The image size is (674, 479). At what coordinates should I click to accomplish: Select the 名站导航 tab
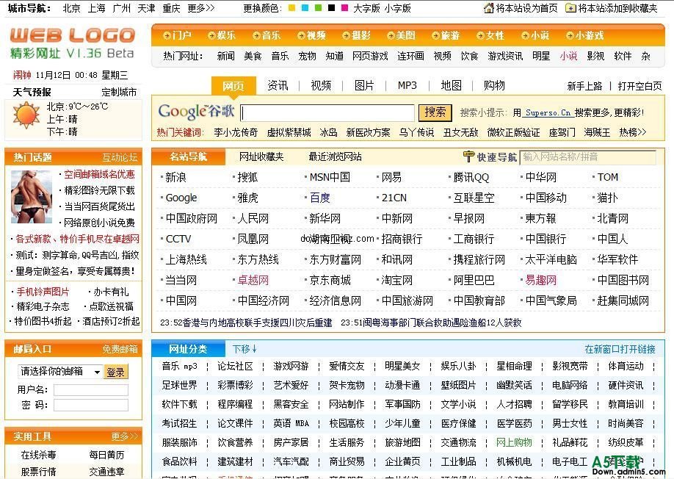pyautogui.click(x=188, y=157)
